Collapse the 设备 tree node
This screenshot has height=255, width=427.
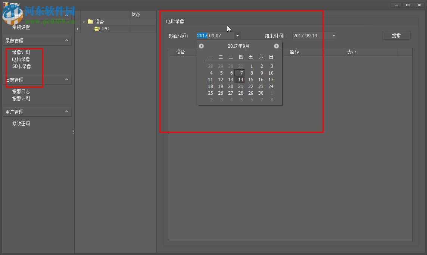pos(84,21)
